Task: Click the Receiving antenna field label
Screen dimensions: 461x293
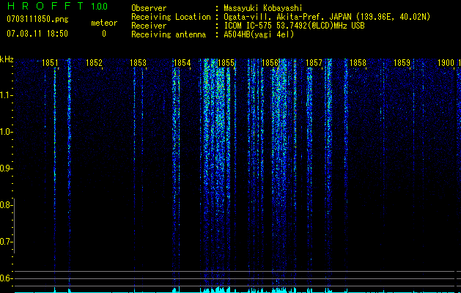Action: tap(169, 34)
